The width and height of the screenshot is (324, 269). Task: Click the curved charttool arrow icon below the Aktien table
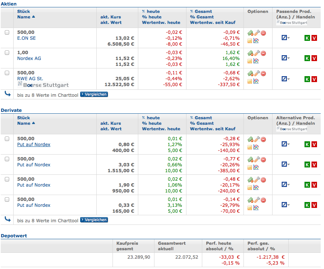pyautogui.click(x=7, y=94)
